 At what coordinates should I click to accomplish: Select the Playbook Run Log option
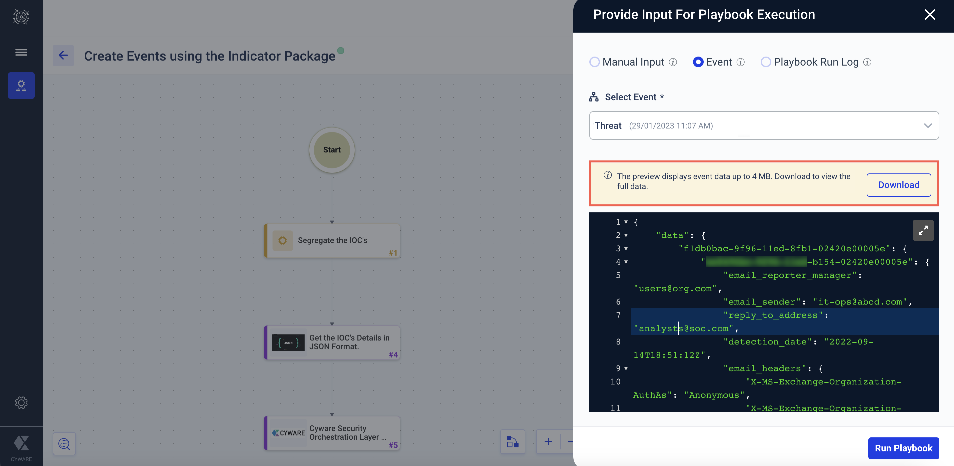tap(765, 62)
